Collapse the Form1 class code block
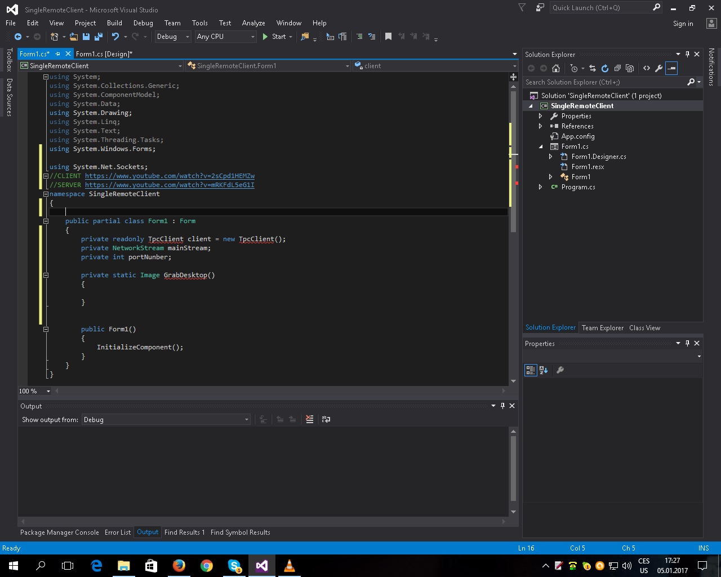Image resolution: width=721 pixels, height=577 pixels. tap(46, 221)
